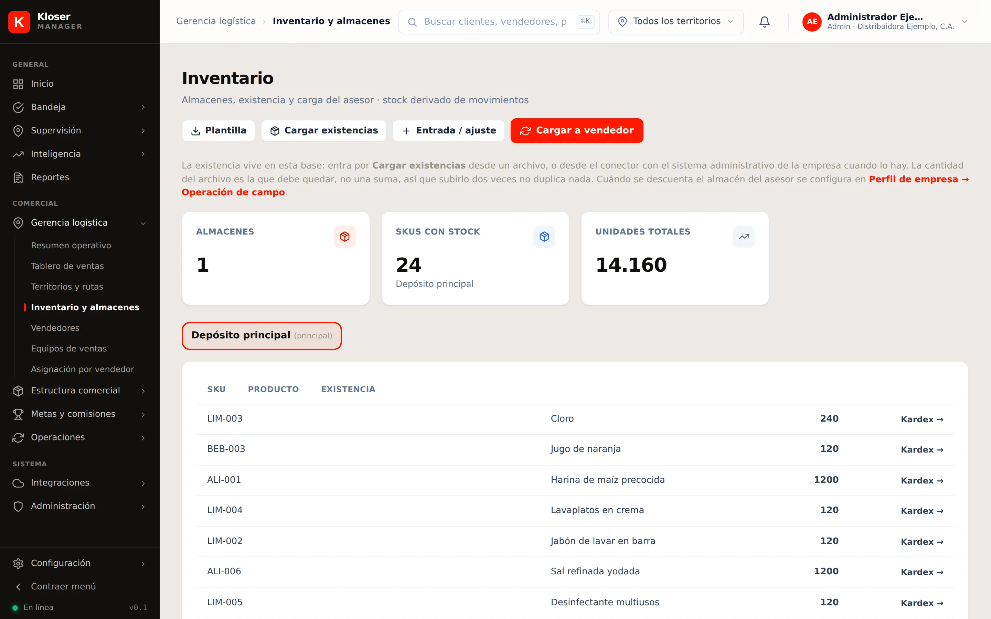The height and width of the screenshot is (619, 991).
Task: Expand the Bandeja menu chevron
Action: 143,107
